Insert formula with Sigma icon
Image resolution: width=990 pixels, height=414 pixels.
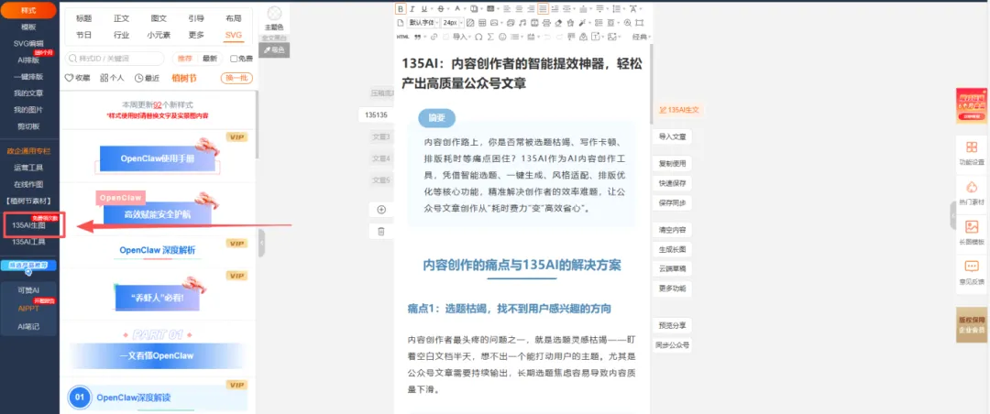pos(490,37)
